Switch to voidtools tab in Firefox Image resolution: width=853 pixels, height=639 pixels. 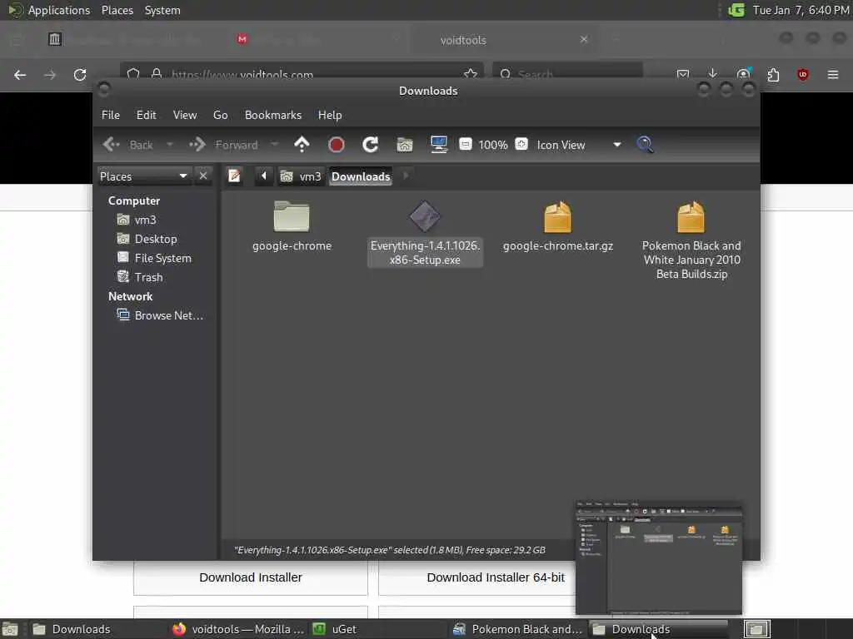click(505, 40)
